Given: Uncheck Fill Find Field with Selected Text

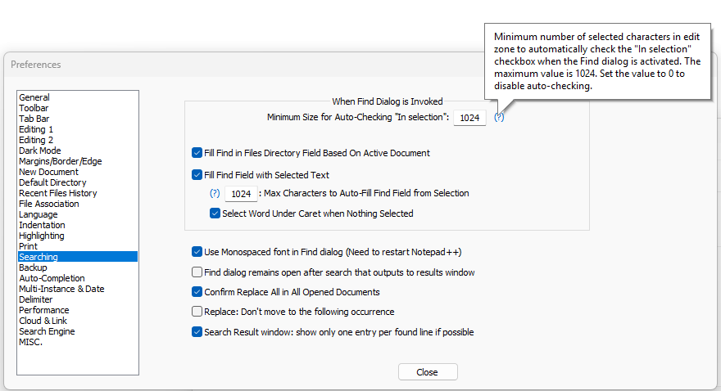Looking at the screenshot, I should click(x=197, y=174).
